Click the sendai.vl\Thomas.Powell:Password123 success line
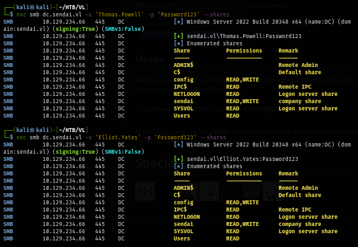The image size is (358, 247). pos(244,36)
